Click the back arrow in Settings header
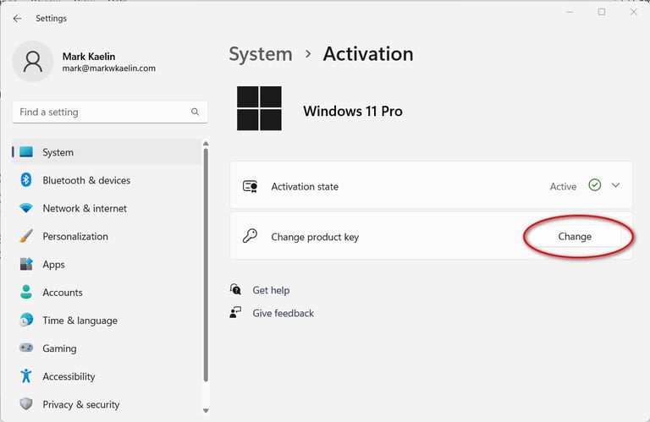The image size is (650, 422). pyautogui.click(x=18, y=19)
